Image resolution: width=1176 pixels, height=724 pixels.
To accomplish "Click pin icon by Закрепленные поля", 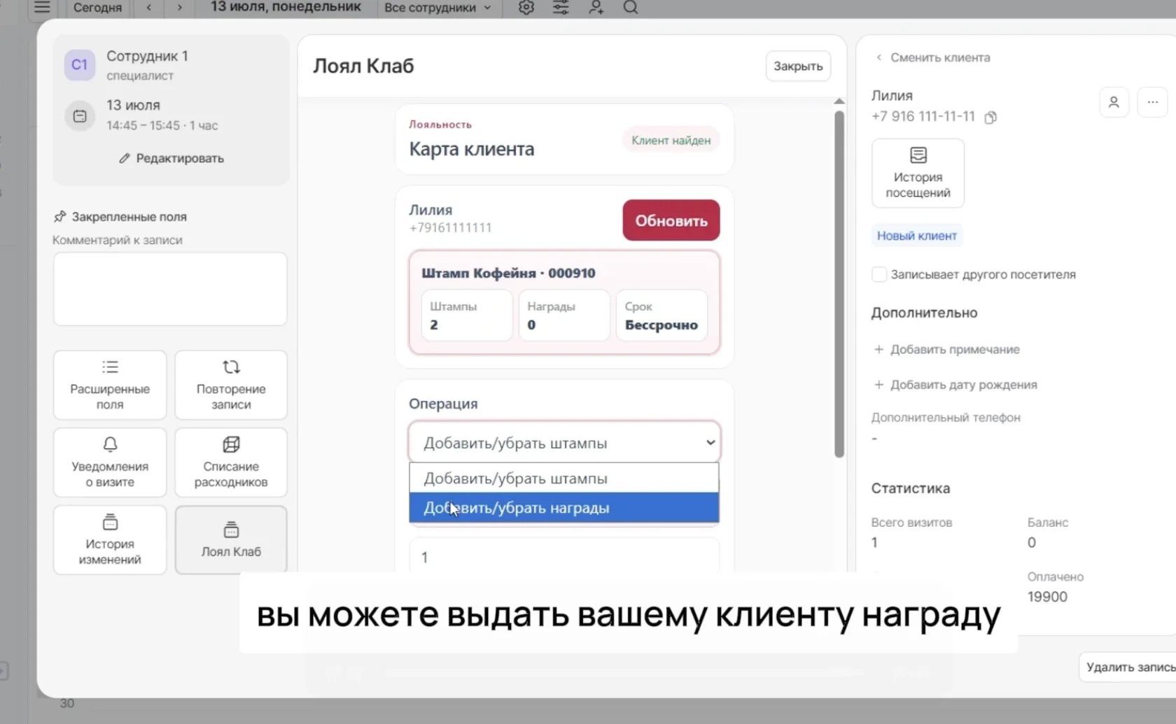I will 60,217.
